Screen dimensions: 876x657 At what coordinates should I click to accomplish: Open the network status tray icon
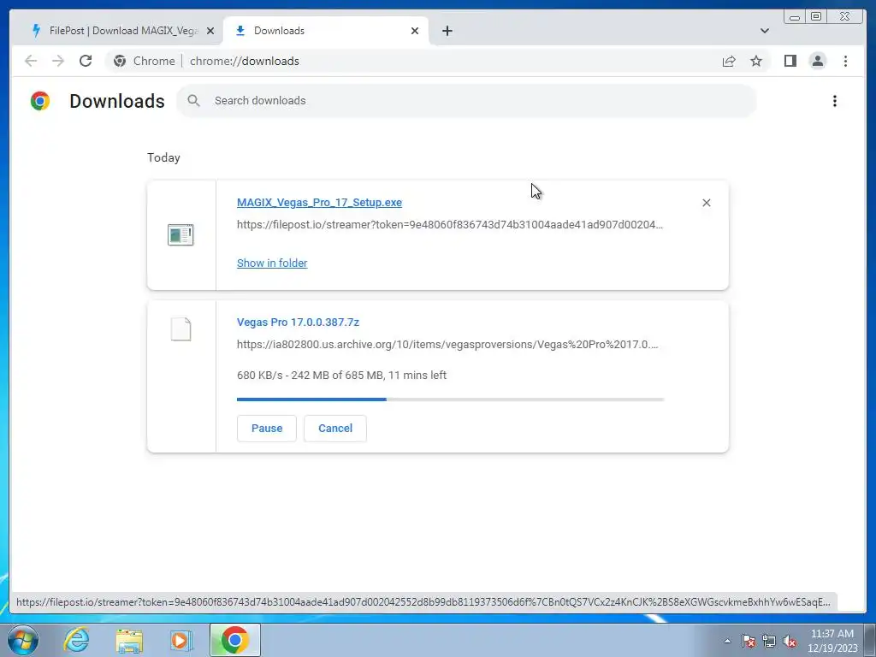[x=769, y=641]
